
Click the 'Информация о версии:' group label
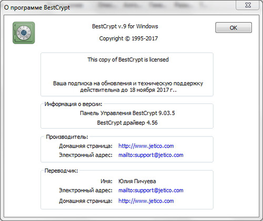[73, 104]
